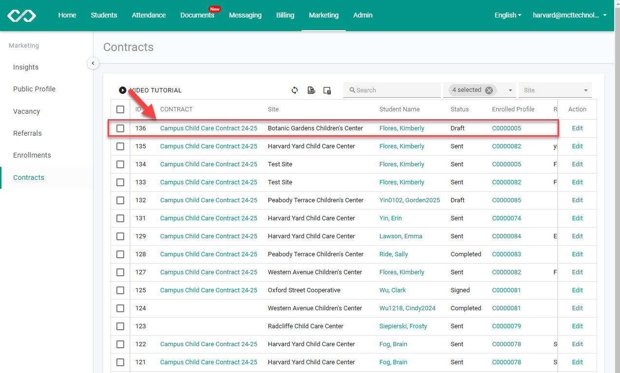Toggle the select-all checkbox in table header
Viewport: 620px width, 373px height.
pyautogui.click(x=120, y=109)
